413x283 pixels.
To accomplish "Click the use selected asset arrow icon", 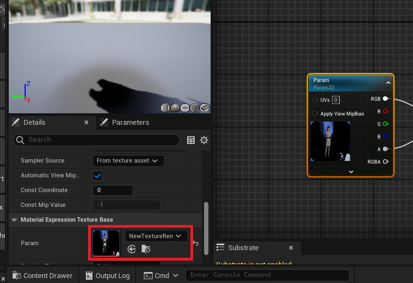I will pos(132,249).
